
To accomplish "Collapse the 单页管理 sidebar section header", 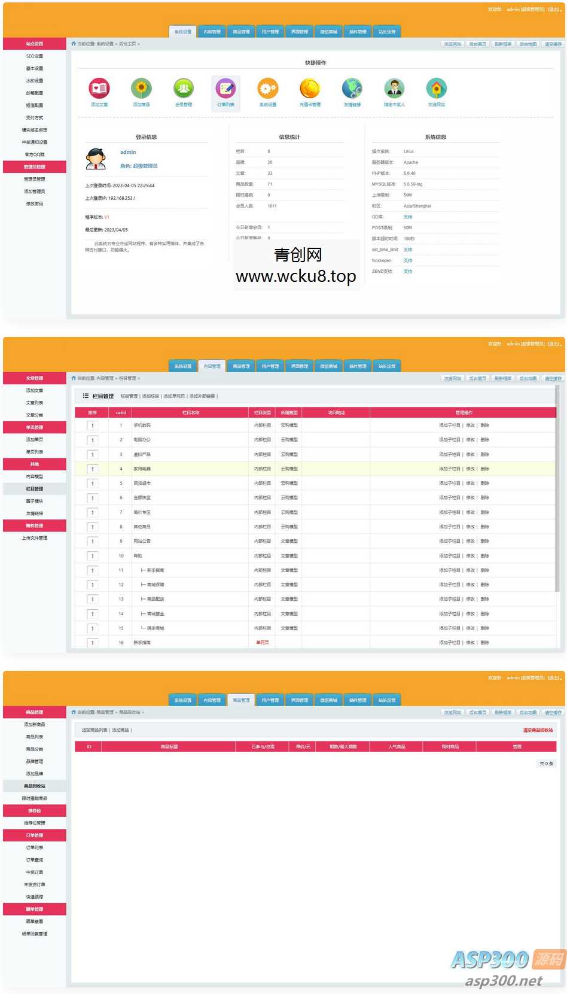I will tap(35, 427).
